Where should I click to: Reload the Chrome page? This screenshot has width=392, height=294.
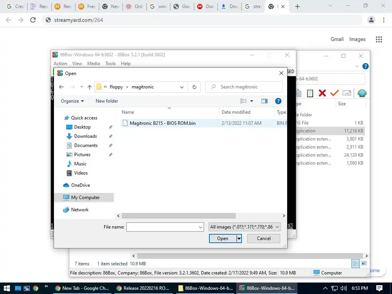click(33, 20)
